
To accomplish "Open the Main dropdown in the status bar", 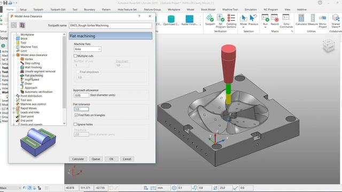I will [11, 188].
